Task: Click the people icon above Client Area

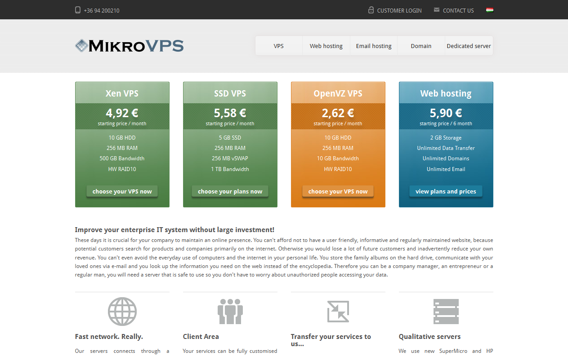Action: click(x=230, y=312)
